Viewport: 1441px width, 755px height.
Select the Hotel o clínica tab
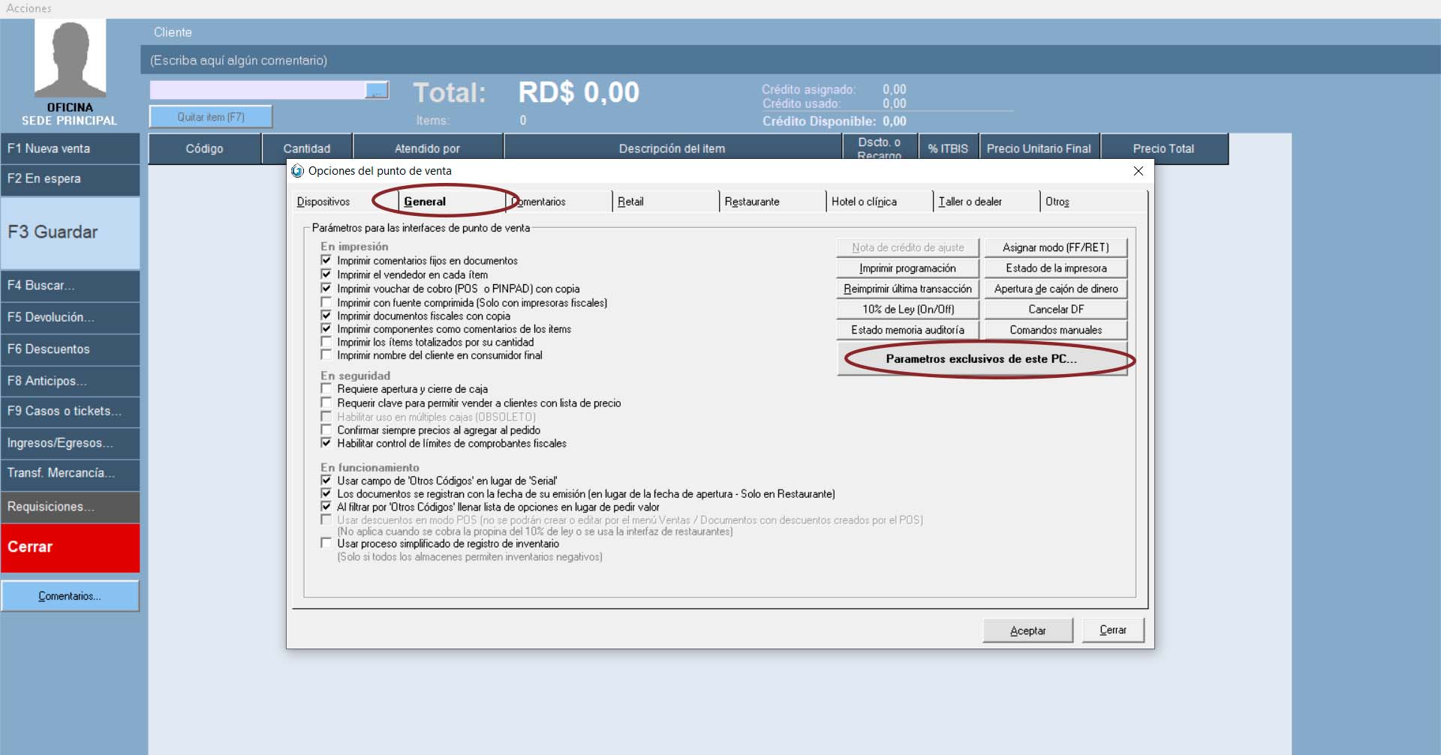(864, 202)
